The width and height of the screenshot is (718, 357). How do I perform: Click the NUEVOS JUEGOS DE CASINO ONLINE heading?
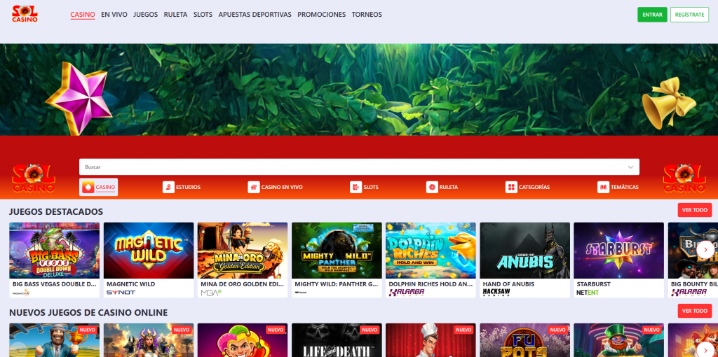[88, 313]
